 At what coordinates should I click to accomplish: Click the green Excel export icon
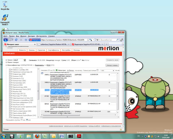[x=57, y=70]
